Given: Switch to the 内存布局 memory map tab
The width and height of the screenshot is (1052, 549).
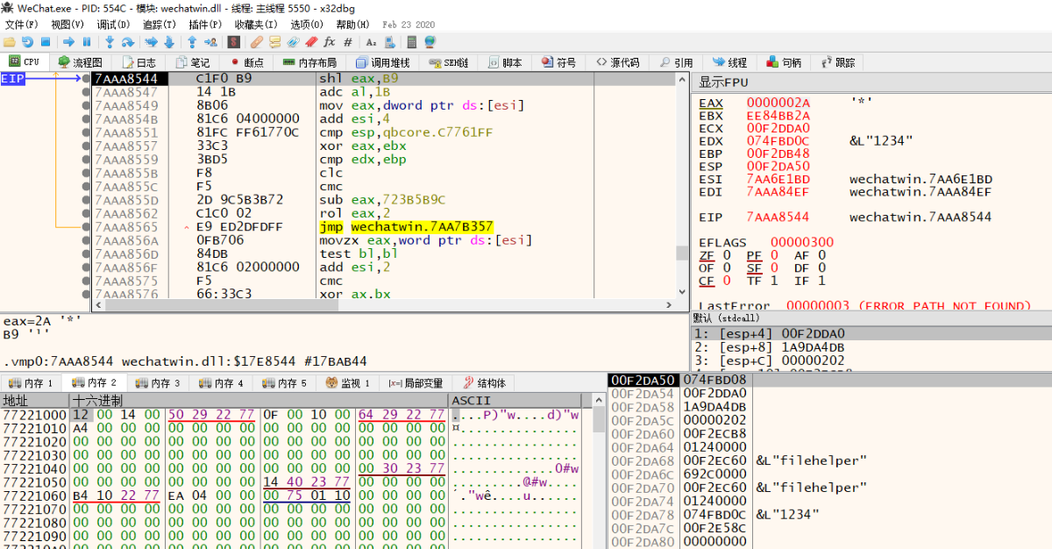Looking at the screenshot, I should (309, 62).
